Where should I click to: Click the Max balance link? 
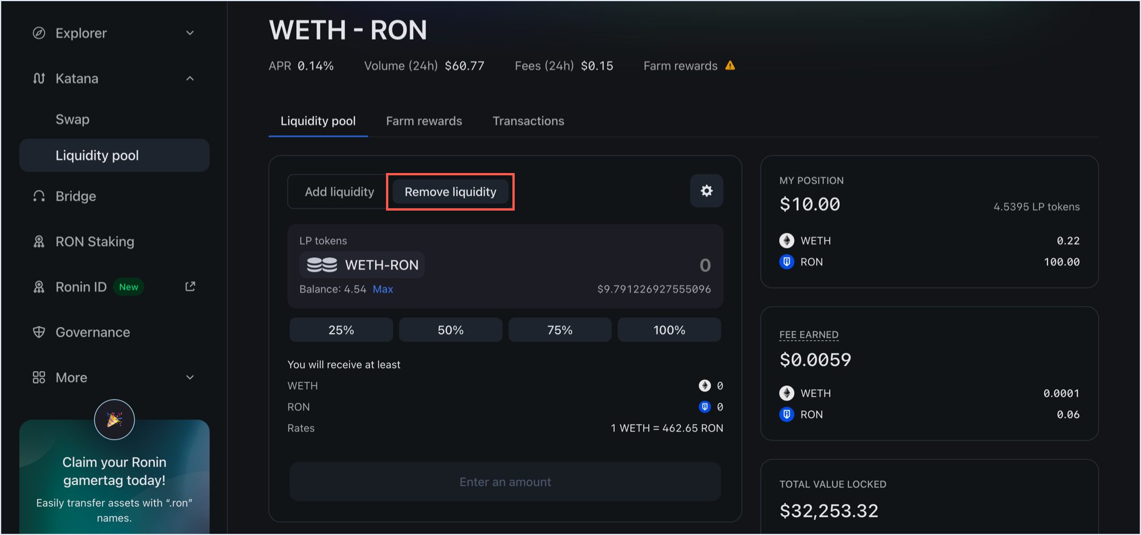[383, 289]
